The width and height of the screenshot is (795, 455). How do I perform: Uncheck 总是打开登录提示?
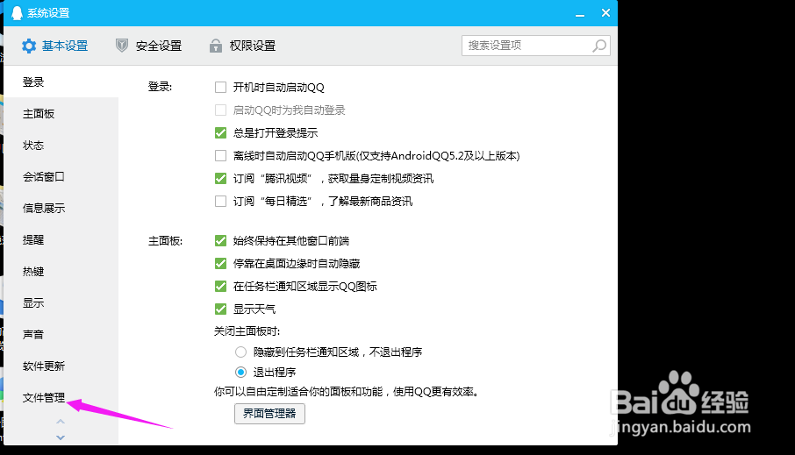(x=220, y=132)
